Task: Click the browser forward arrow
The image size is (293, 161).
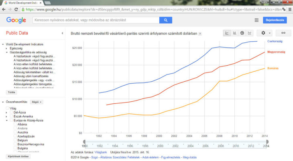Action: (x=10, y=9)
